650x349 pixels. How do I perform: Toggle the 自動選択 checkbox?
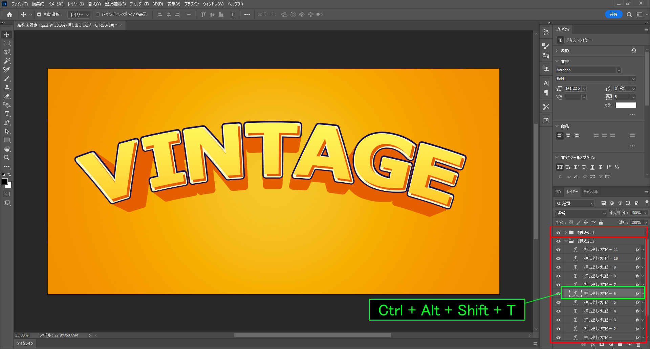(x=39, y=15)
